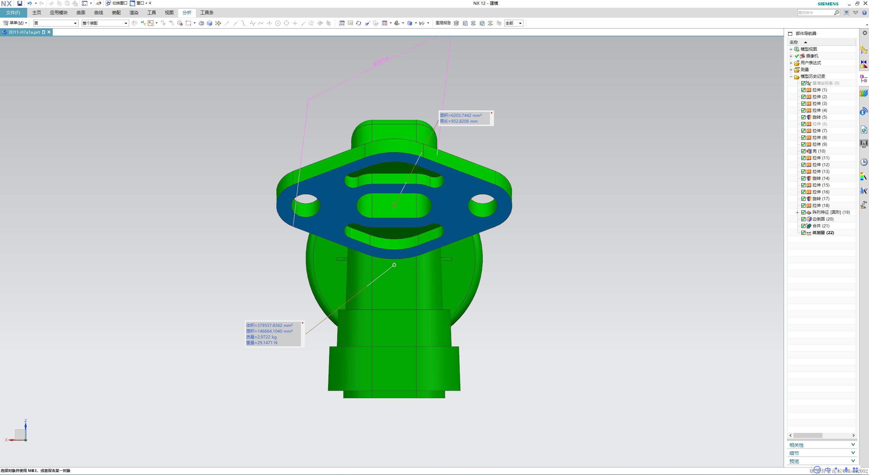Expand the 模型视图 tree node
The image size is (869, 475).
pyautogui.click(x=791, y=49)
